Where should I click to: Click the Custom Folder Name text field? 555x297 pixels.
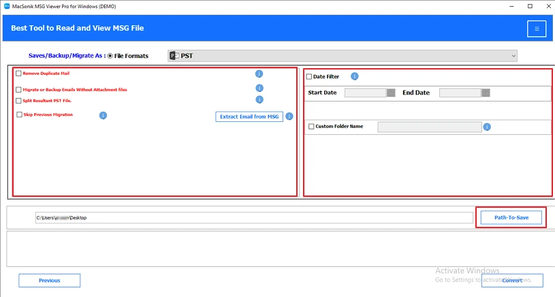coord(430,127)
